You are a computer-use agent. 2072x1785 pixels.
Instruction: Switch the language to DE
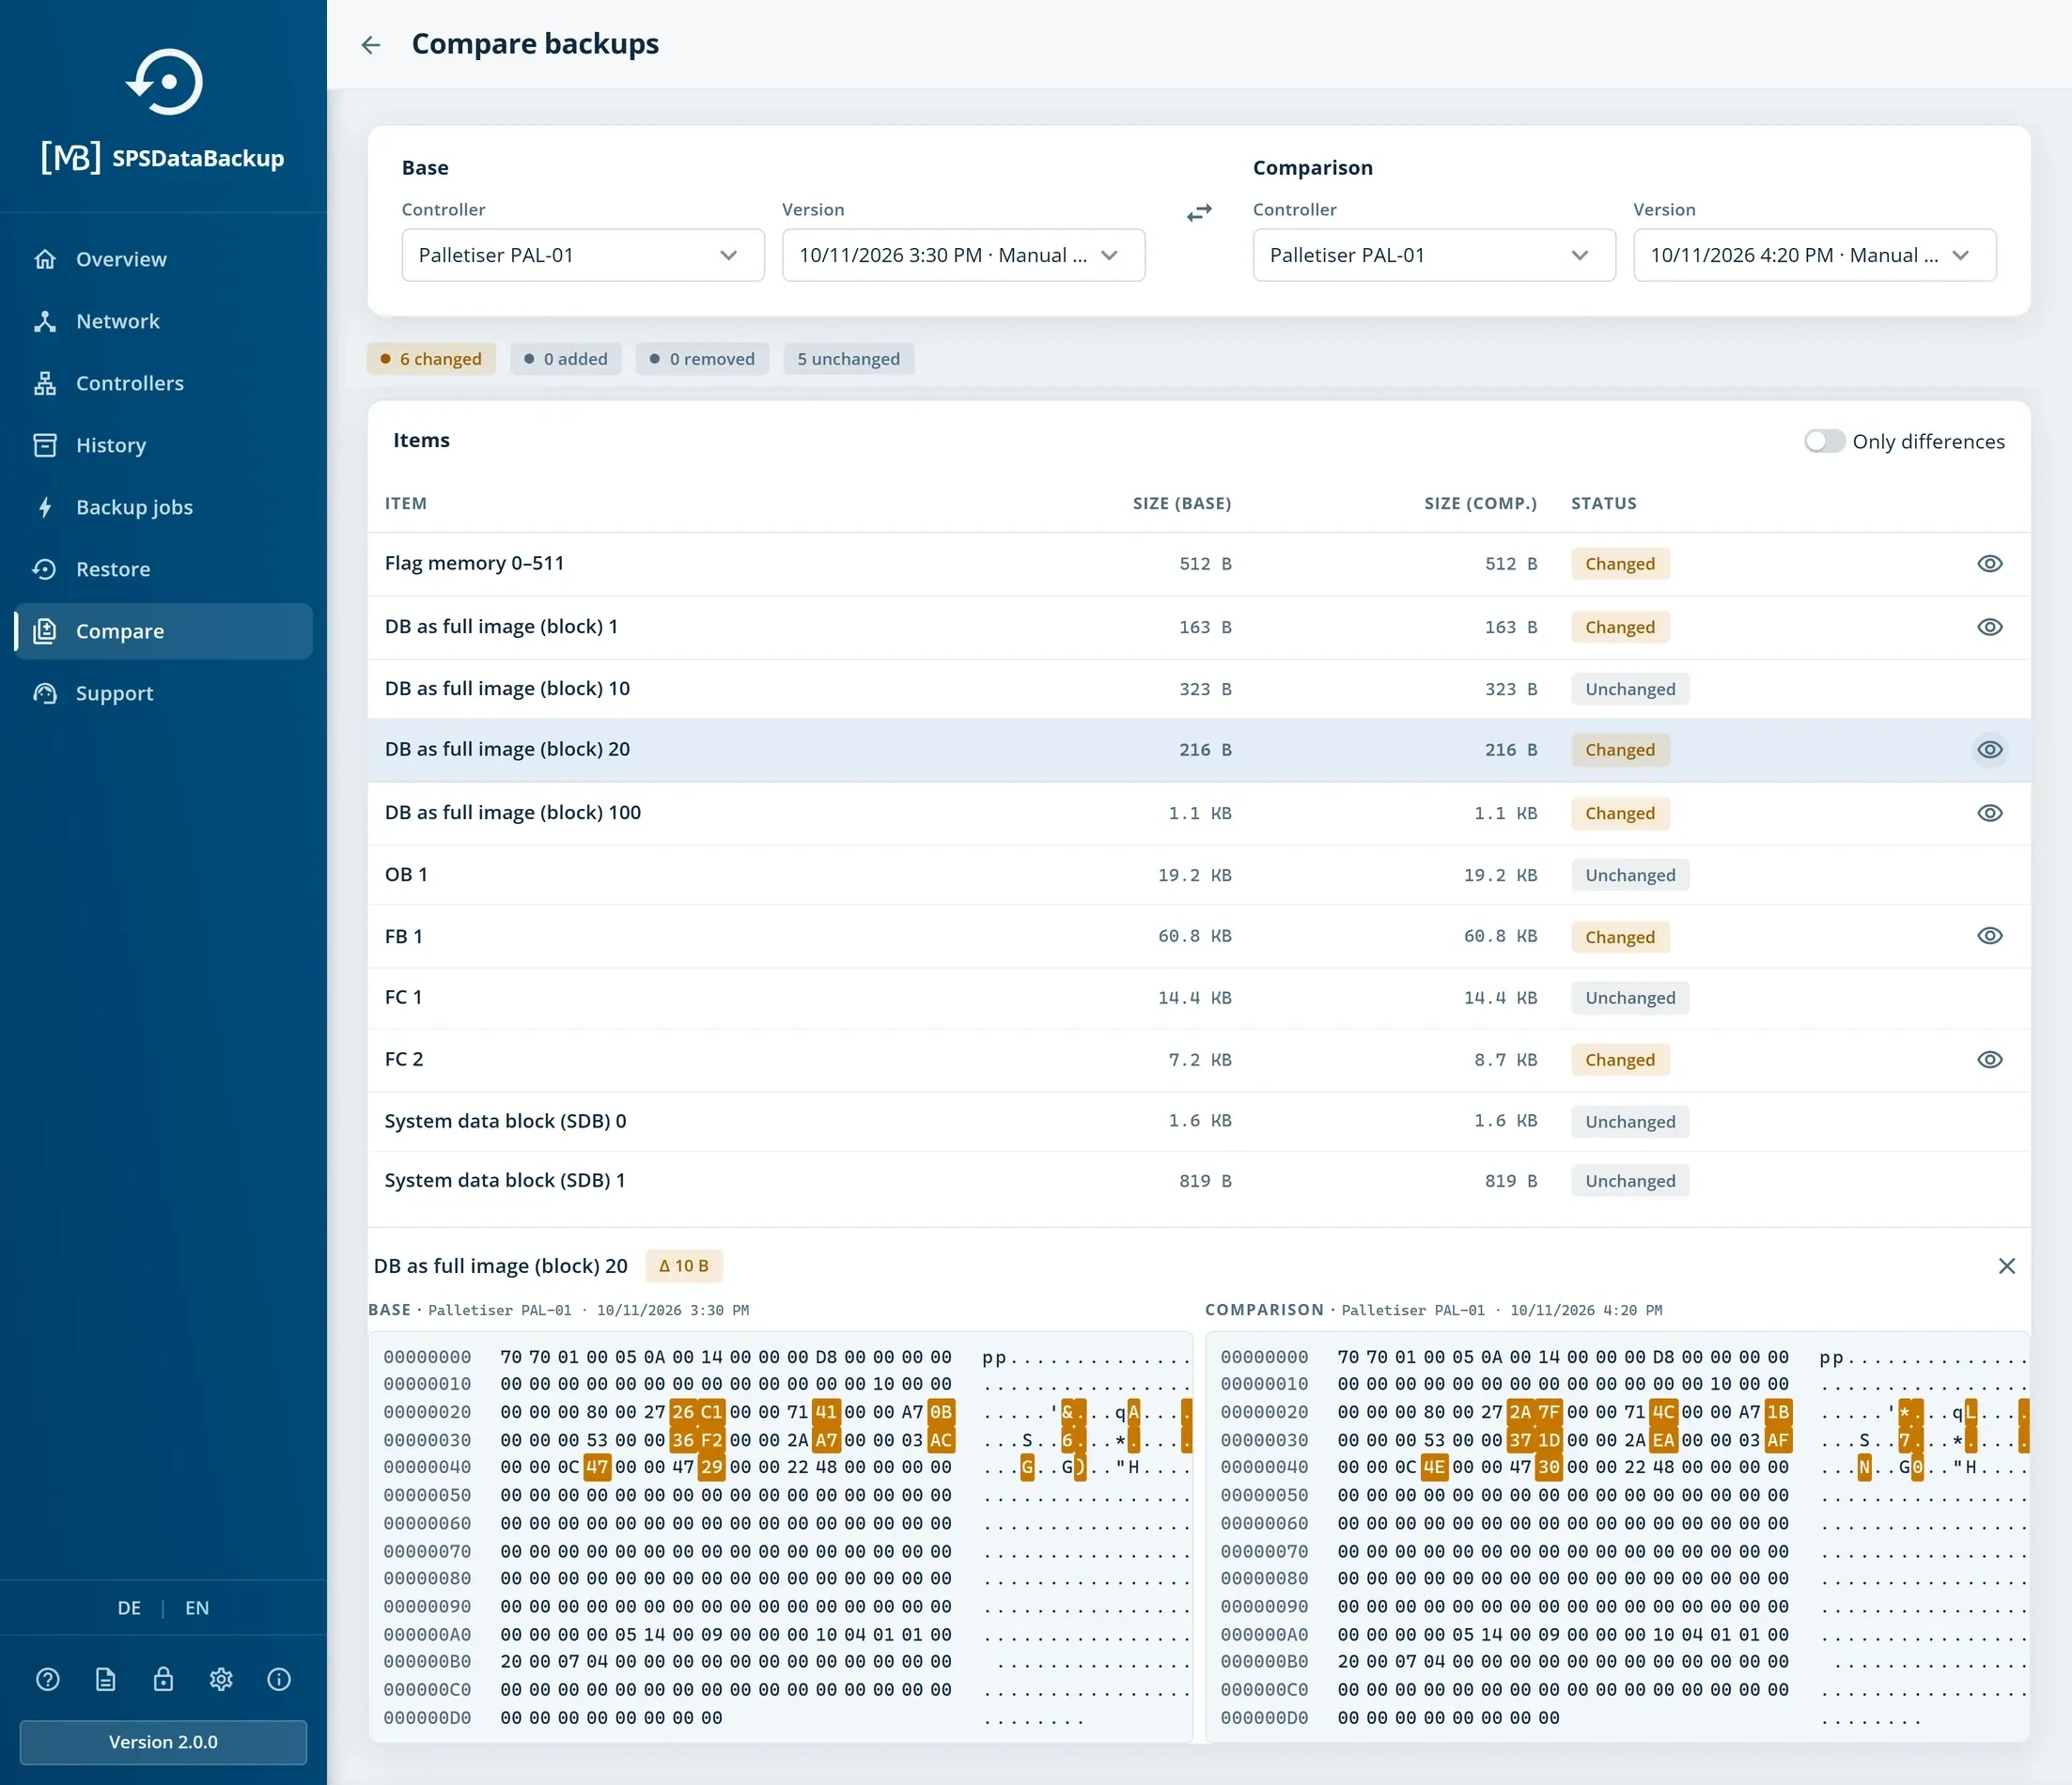[x=129, y=1608]
